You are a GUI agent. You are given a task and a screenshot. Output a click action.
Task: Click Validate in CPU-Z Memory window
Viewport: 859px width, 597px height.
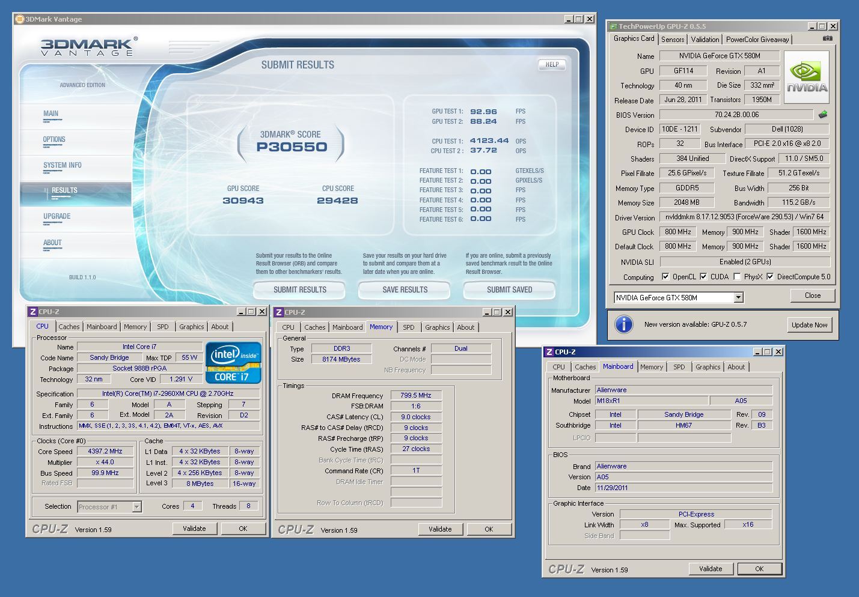click(x=440, y=529)
